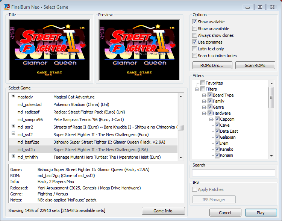Uncheck the Board Type filter

click(210, 95)
